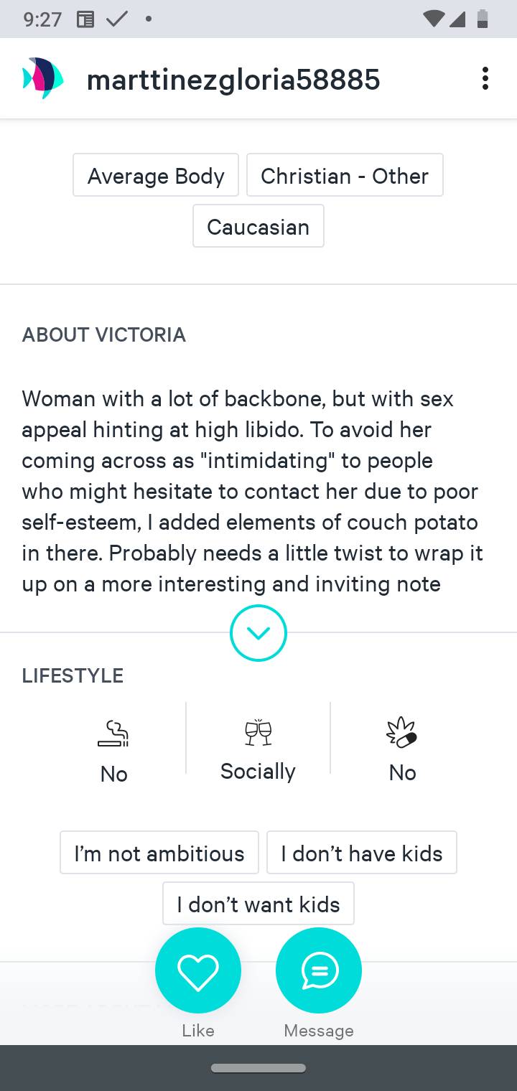Tap the Socially drinking label

[x=258, y=771]
